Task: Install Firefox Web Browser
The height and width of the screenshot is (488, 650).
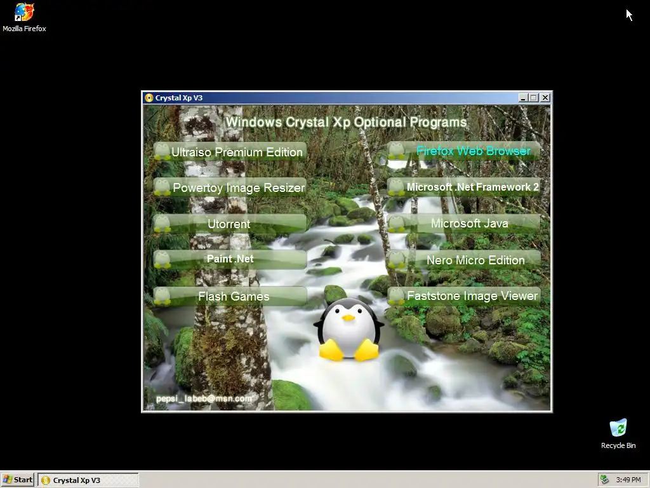Action: pyautogui.click(x=464, y=151)
